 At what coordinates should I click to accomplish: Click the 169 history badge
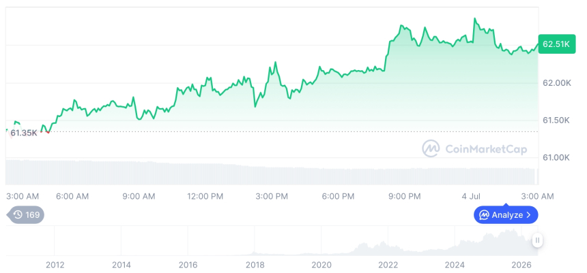(x=25, y=214)
